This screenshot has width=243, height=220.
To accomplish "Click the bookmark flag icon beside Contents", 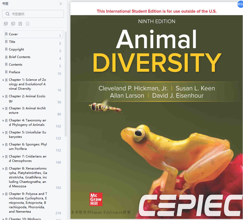I will point(6,64).
